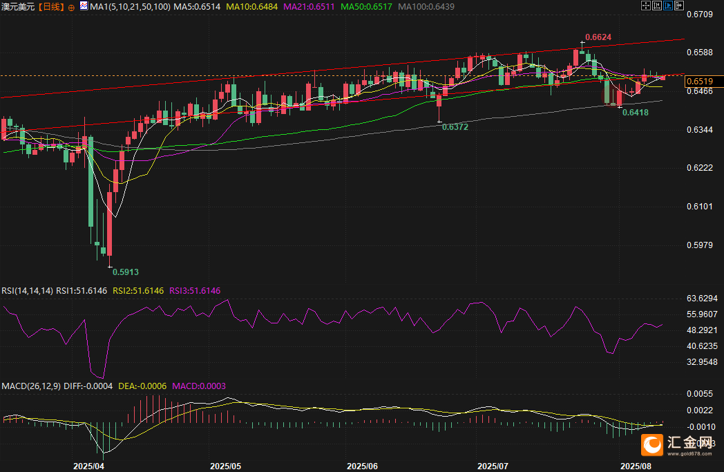The height and width of the screenshot is (472, 724).
Task: Click the jump-to-start chart icon
Action: click(657, 6)
